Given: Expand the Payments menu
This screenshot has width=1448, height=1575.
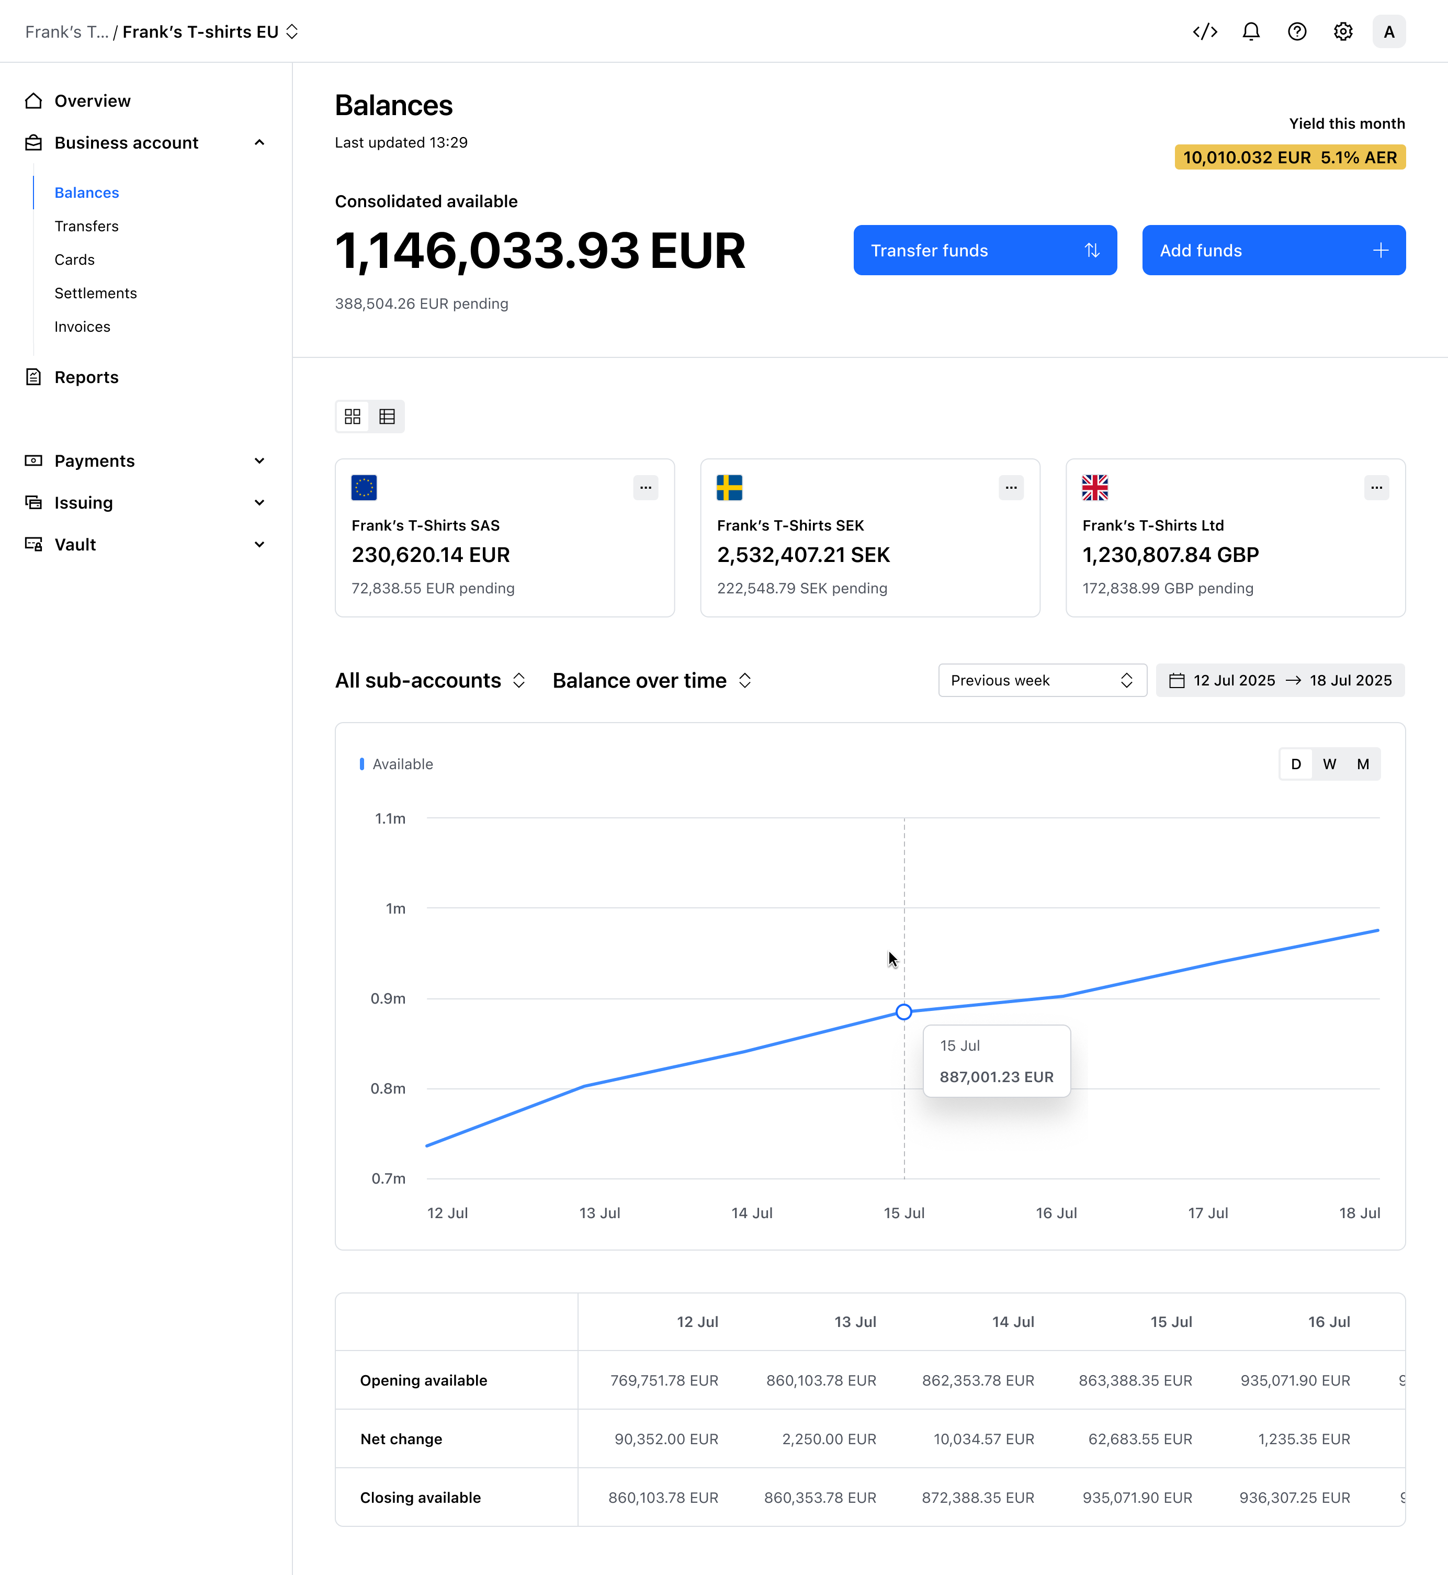Looking at the screenshot, I should coord(146,461).
